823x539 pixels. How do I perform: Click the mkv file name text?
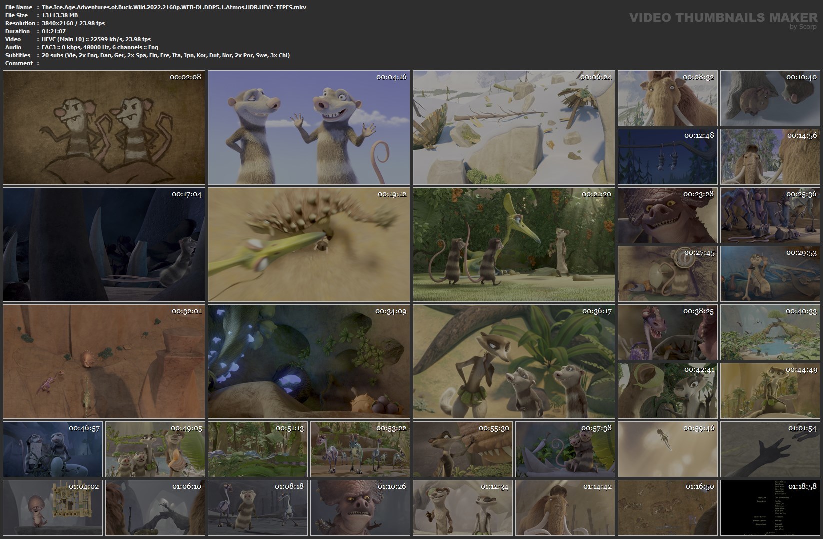[174, 7]
